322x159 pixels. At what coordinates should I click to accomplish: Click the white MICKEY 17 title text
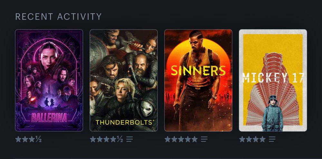273,77
